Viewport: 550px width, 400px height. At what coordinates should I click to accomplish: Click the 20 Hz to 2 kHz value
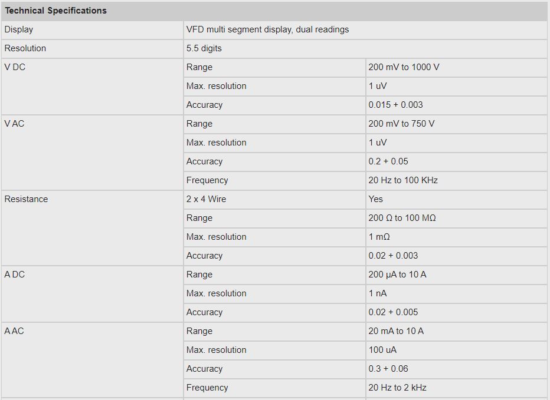pos(397,388)
